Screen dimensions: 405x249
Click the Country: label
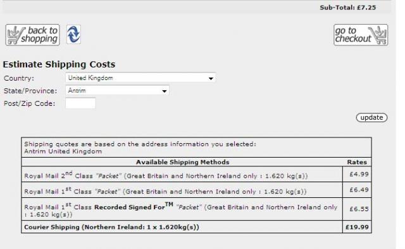click(19, 78)
